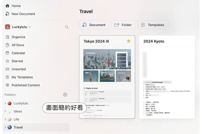
Task: Select the Life folder row
Action: [36, 119]
